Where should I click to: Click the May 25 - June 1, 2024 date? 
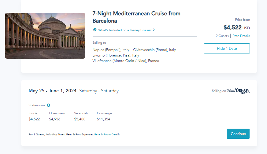[x=53, y=91]
